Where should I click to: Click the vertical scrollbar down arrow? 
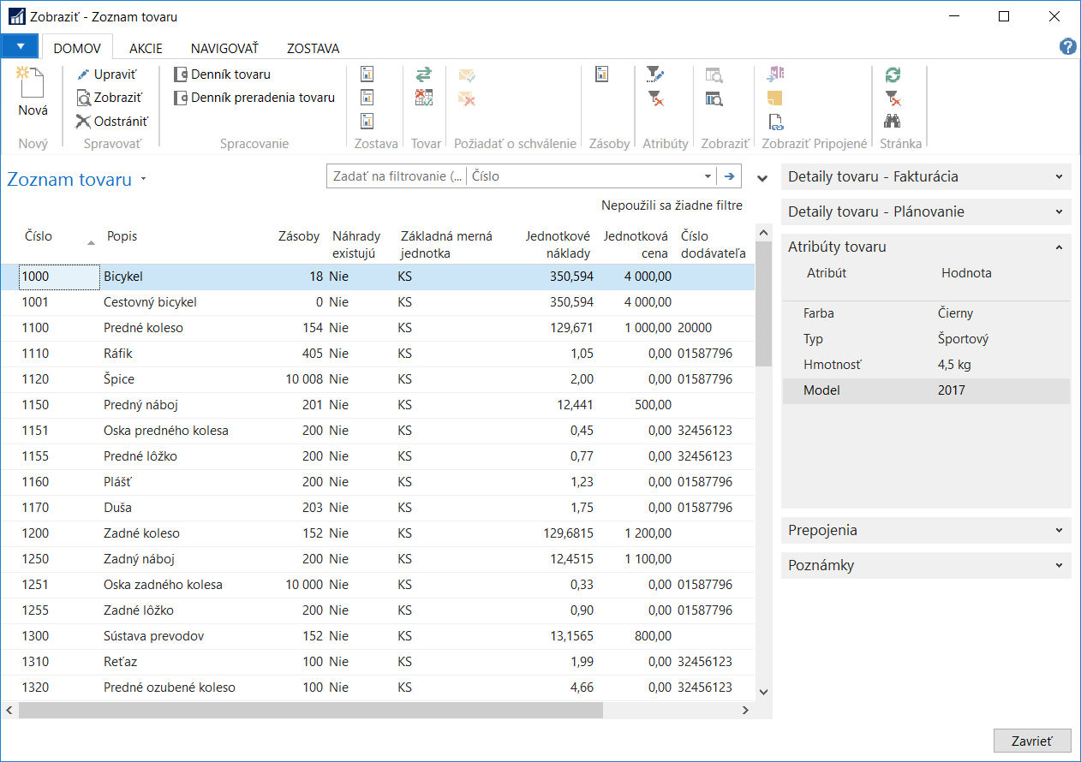click(763, 692)
